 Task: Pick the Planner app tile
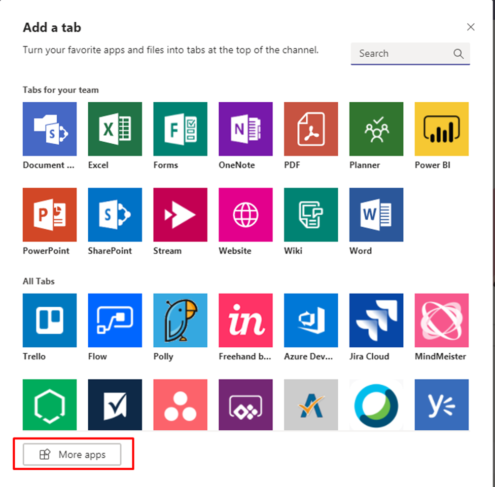point(376,129)
